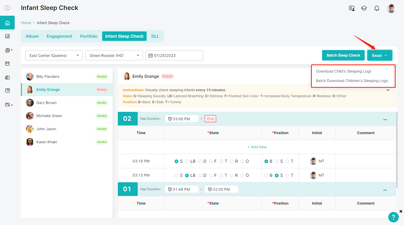404x225 pixels.
Task: Open the notifications bell icon
Action: 377,8
